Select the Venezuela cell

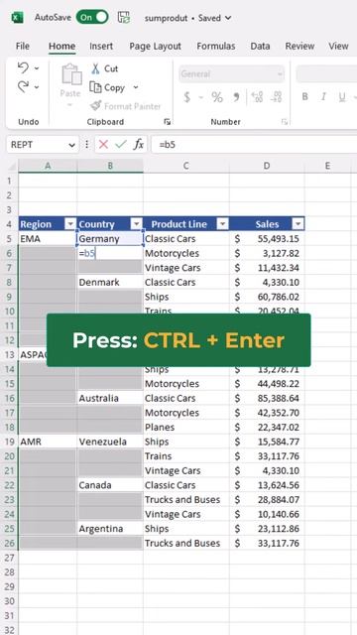coord(110,442)
